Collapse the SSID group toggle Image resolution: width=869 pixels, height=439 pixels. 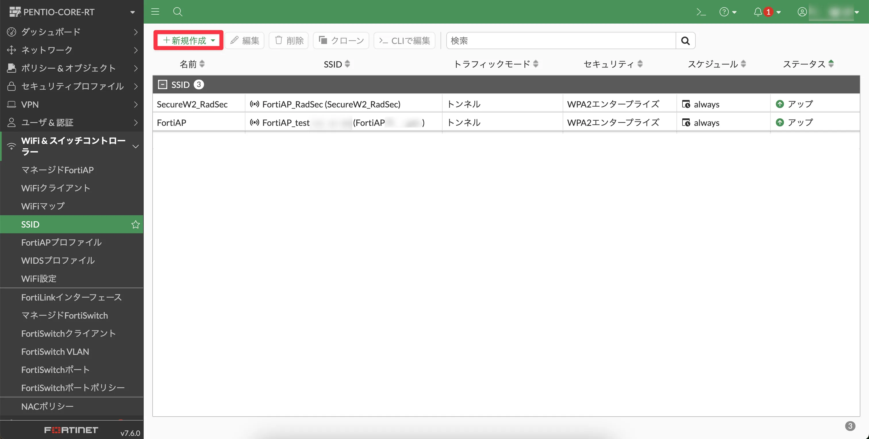[163, 85]
